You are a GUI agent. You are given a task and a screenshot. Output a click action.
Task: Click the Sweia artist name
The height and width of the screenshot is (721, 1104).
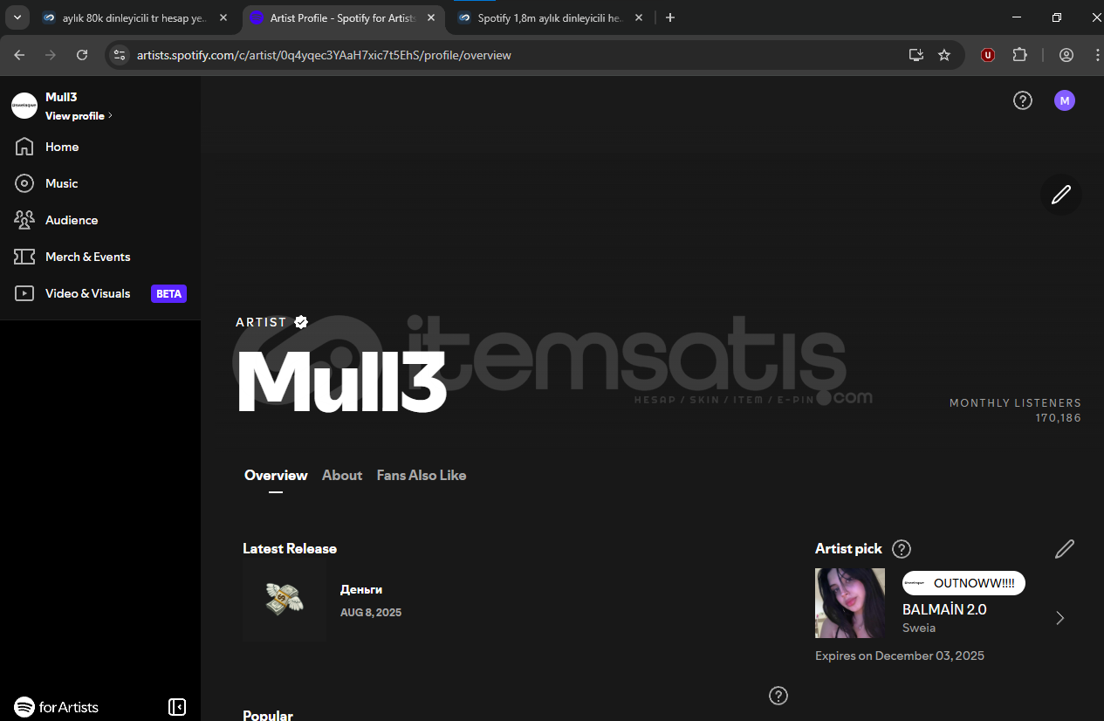click(x=919, y=628)
